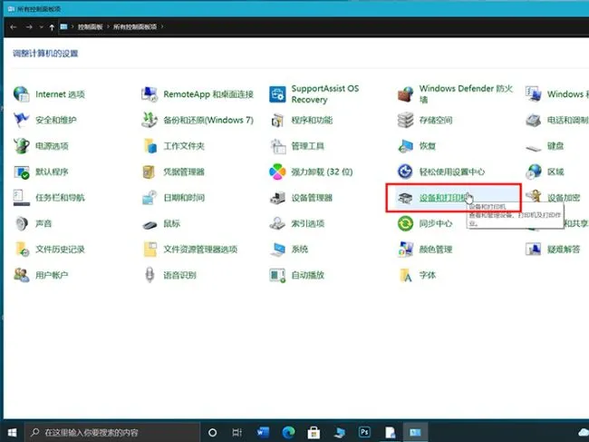Viewport: 589px width, 442px height.
Task: Open the 管理工具 link
Action: [x=308, y=145]
